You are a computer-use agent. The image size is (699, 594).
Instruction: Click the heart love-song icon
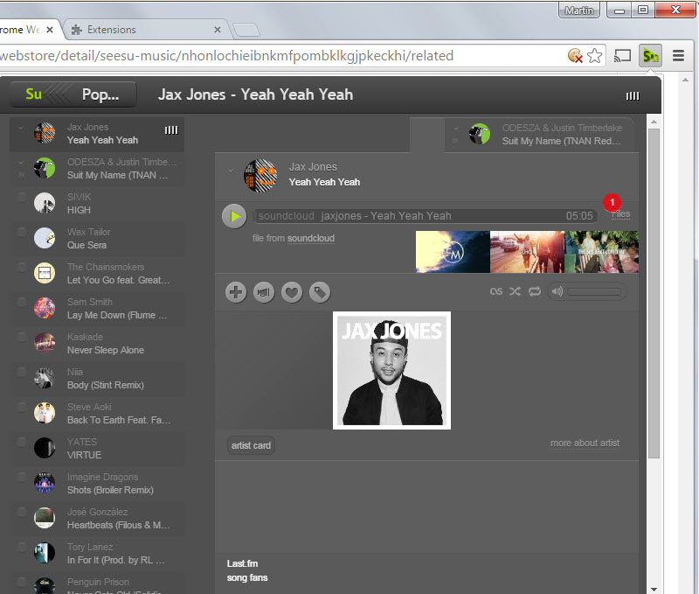coord(292,292)
